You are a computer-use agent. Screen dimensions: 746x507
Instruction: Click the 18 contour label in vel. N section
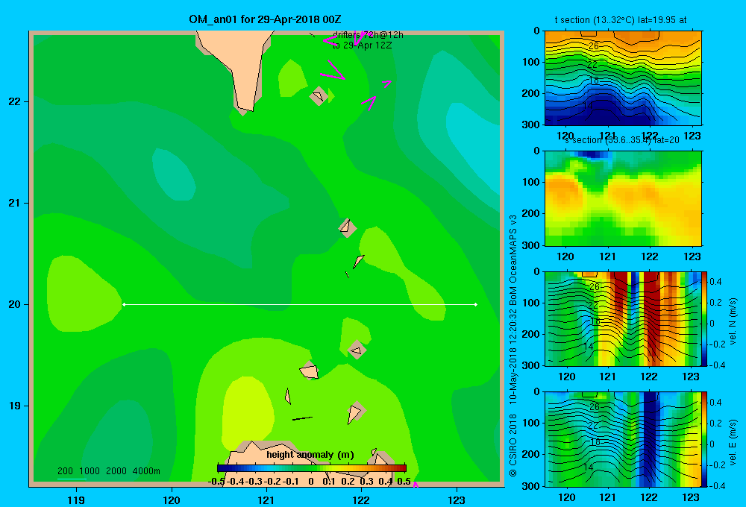595,321
